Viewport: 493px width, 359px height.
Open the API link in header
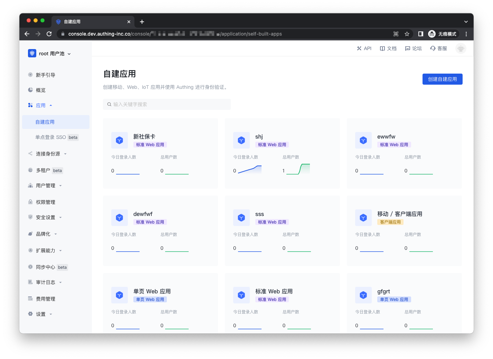(x=364, y=48)
